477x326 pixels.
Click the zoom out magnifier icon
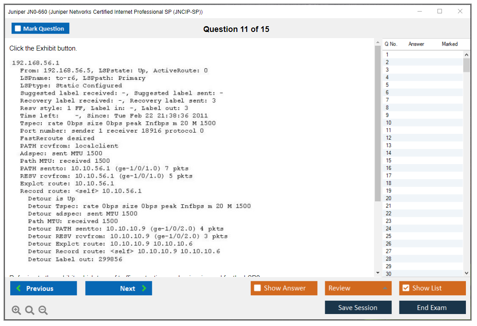point(43,310)
